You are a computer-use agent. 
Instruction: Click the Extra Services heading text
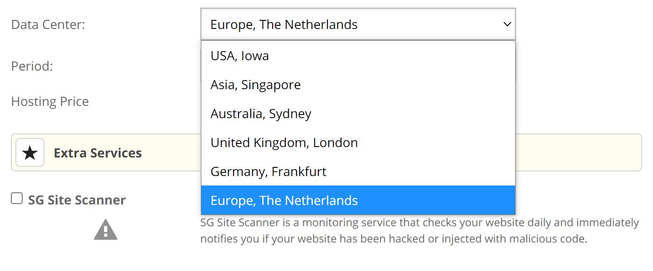pos(98,153)
